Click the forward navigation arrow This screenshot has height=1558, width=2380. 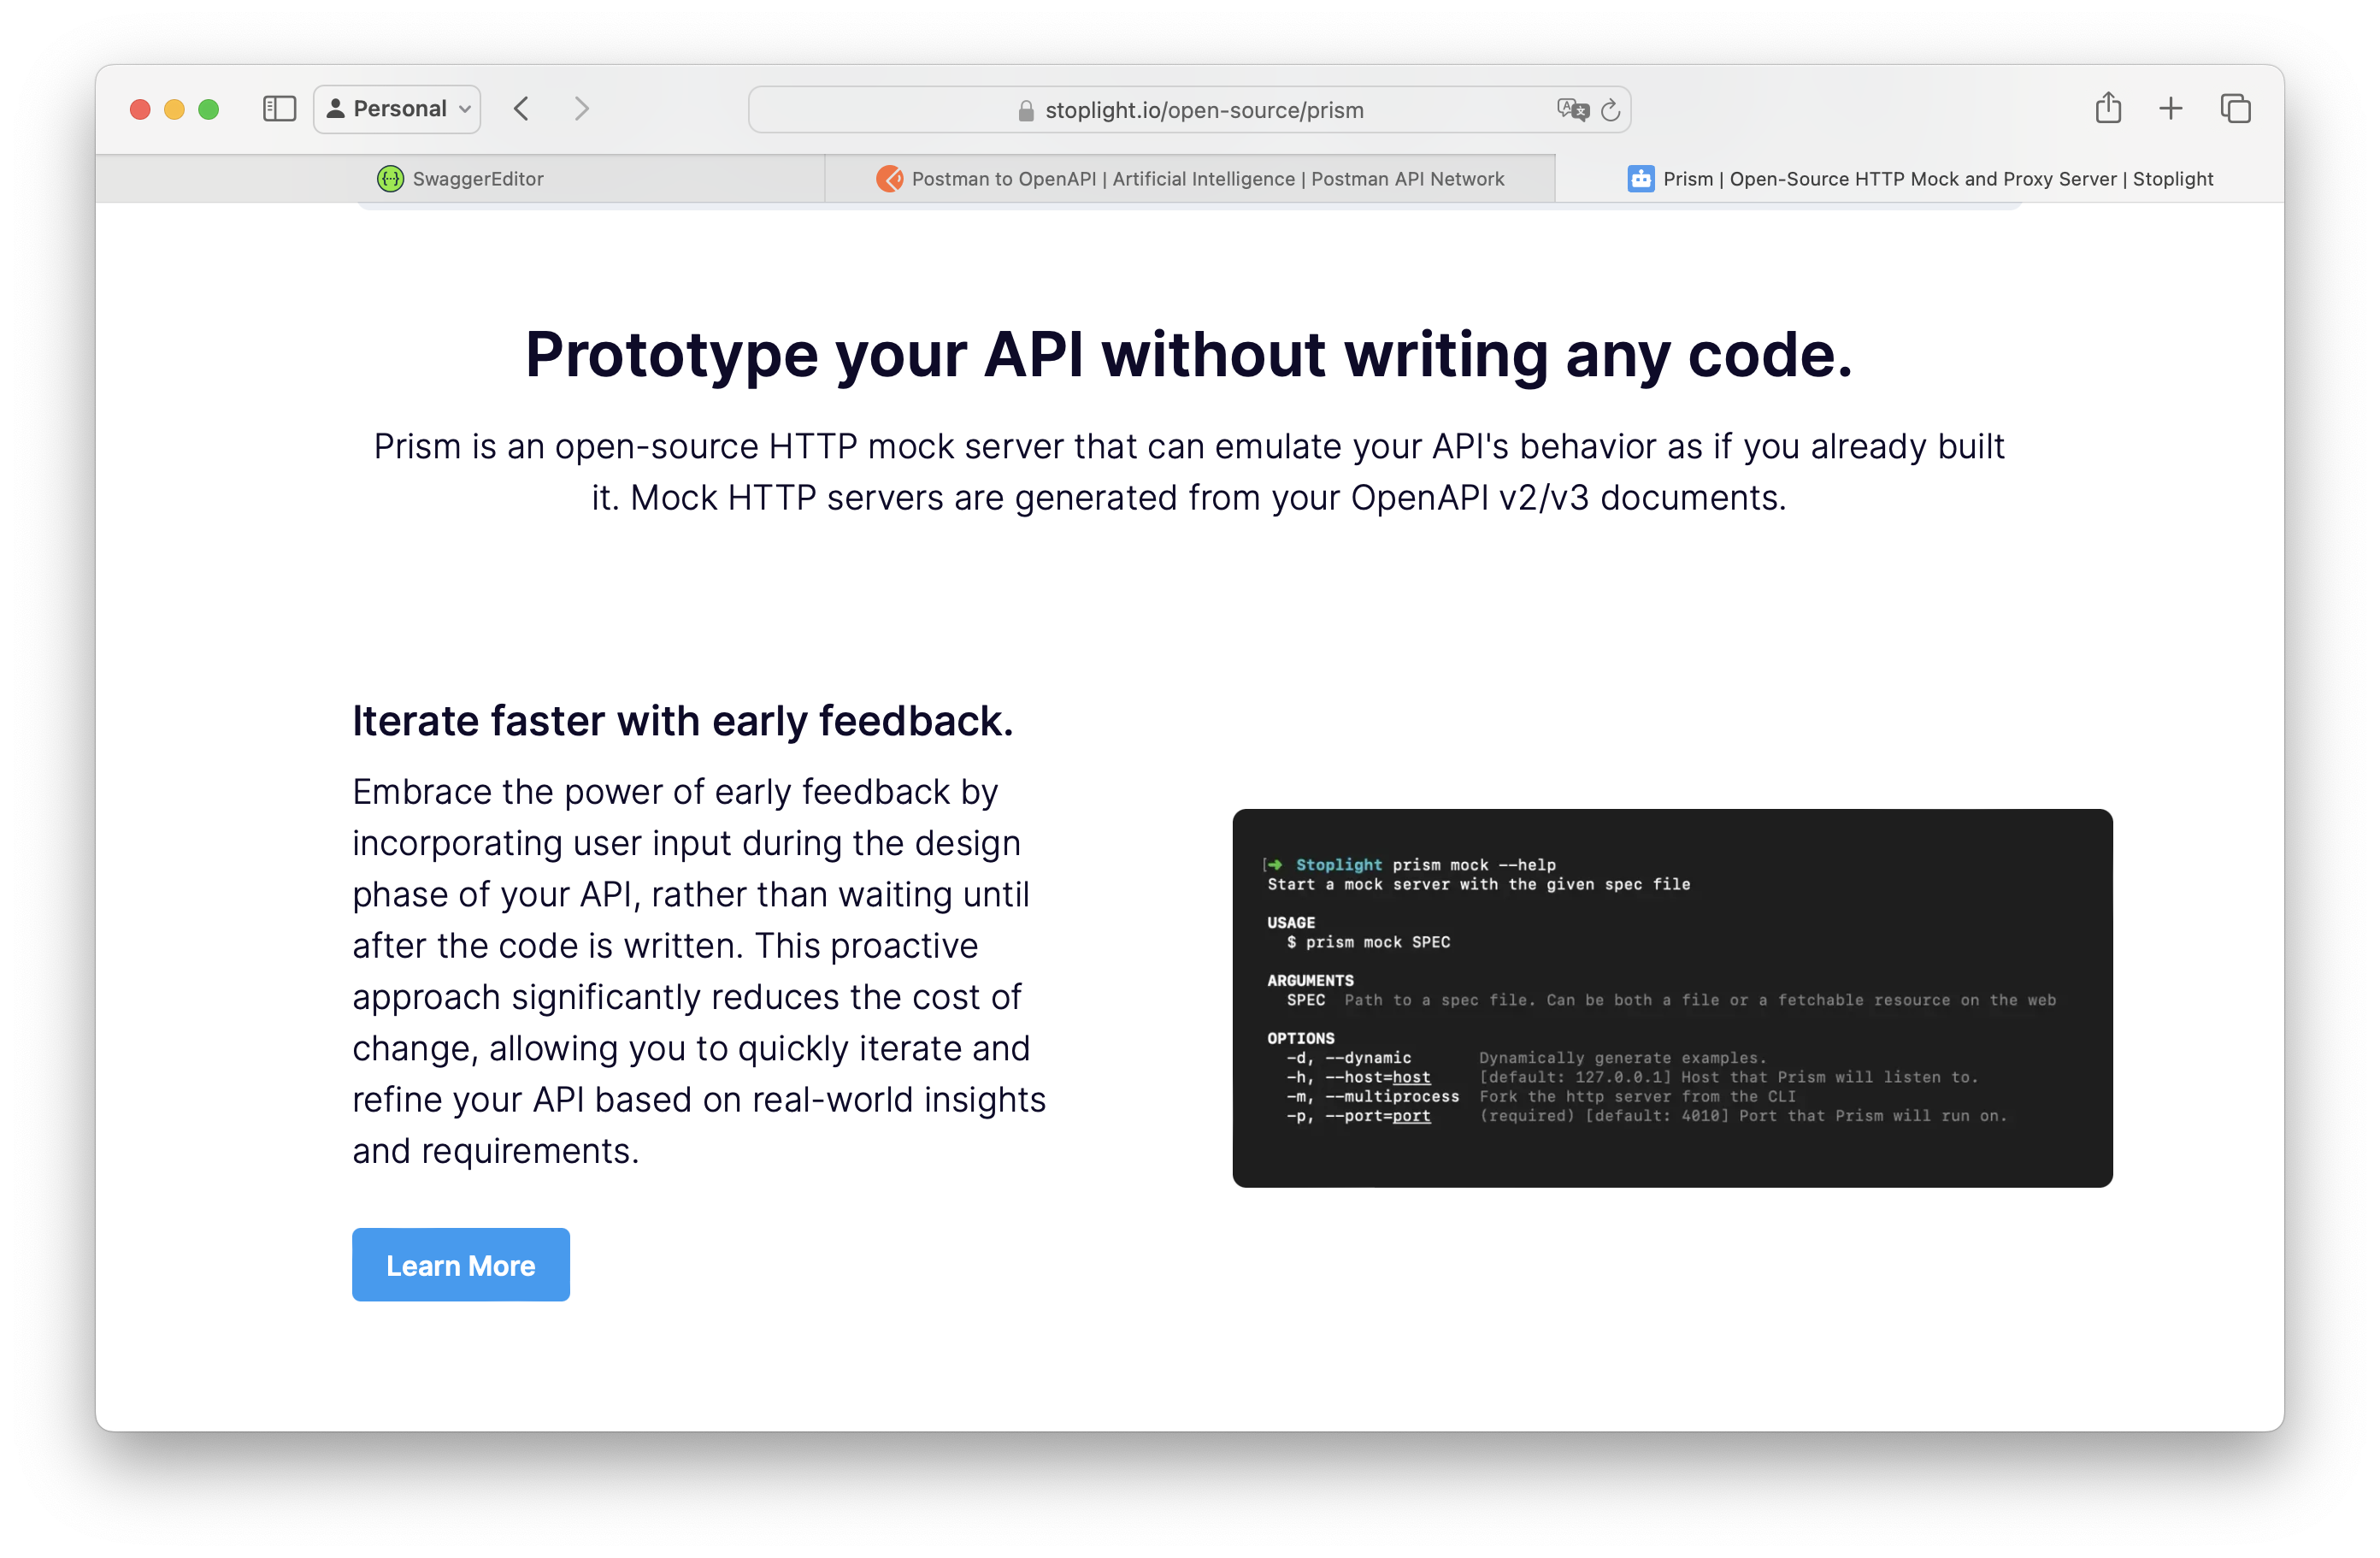click(x=581, y=109)
